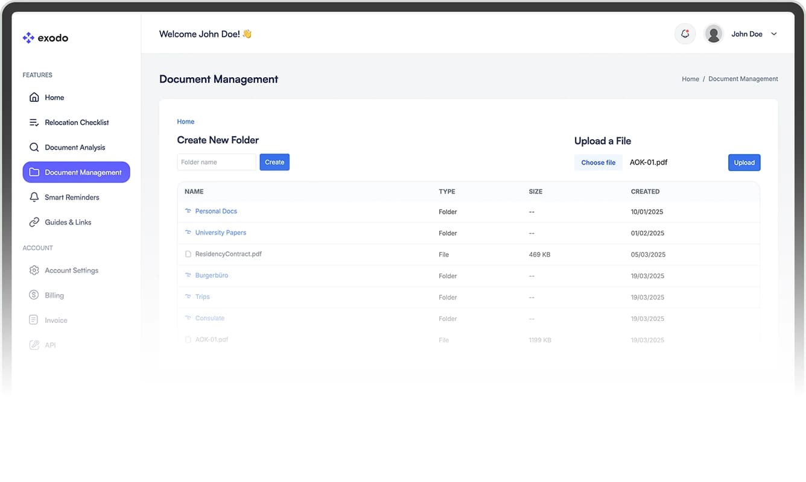Click the 01/02/2025 created date

tap(647, 233)
